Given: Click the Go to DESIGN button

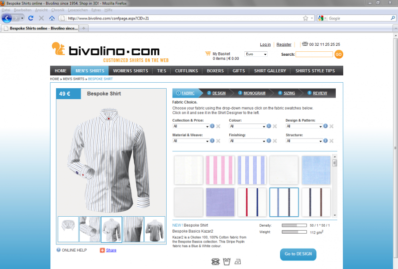Looking at the screenshot, I should pos(298,254).
